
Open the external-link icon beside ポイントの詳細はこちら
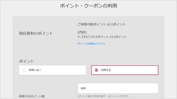point(104,44)
